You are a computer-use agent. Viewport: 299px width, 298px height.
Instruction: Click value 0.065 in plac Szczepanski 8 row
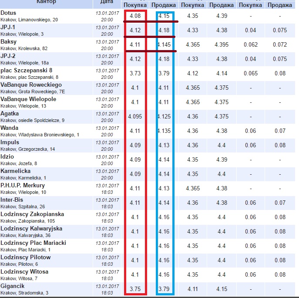251,73
